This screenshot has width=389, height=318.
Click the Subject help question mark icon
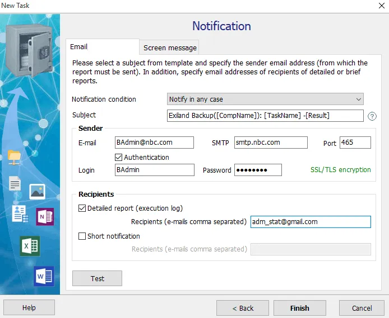tap(372, 116)
